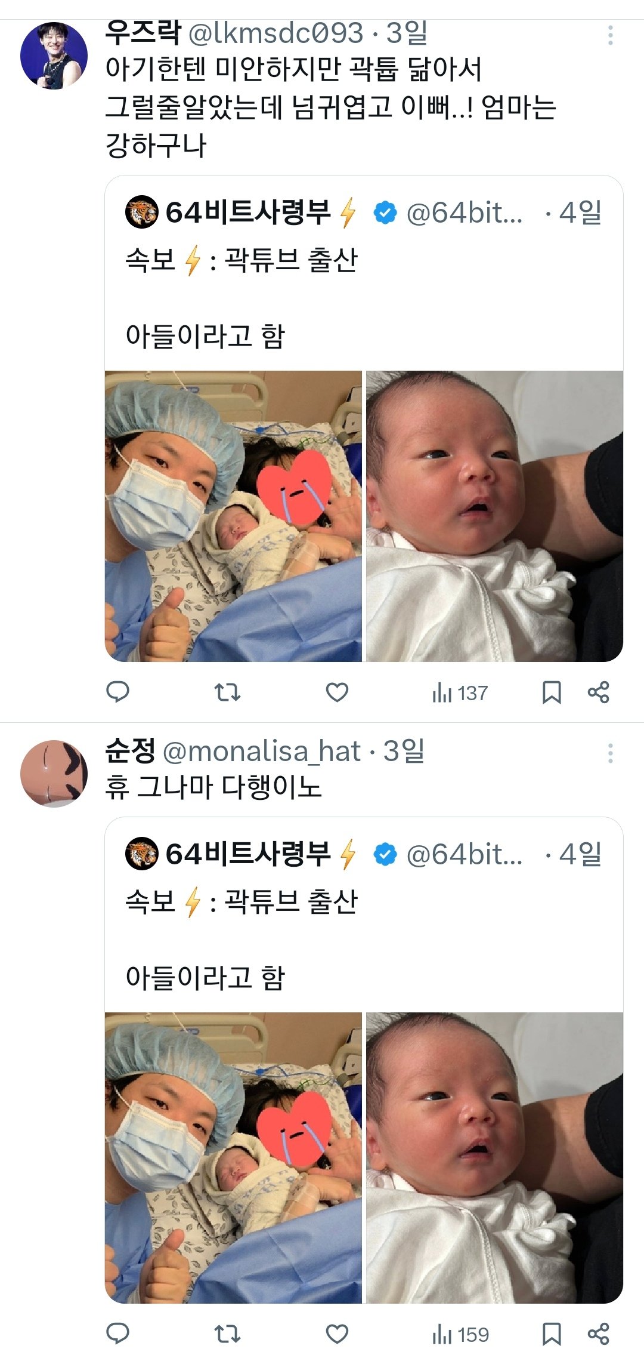Viewport: 644px width, 1358px height.
Task: Share the 순정 tweet
Action: [x=598, y=1334]
